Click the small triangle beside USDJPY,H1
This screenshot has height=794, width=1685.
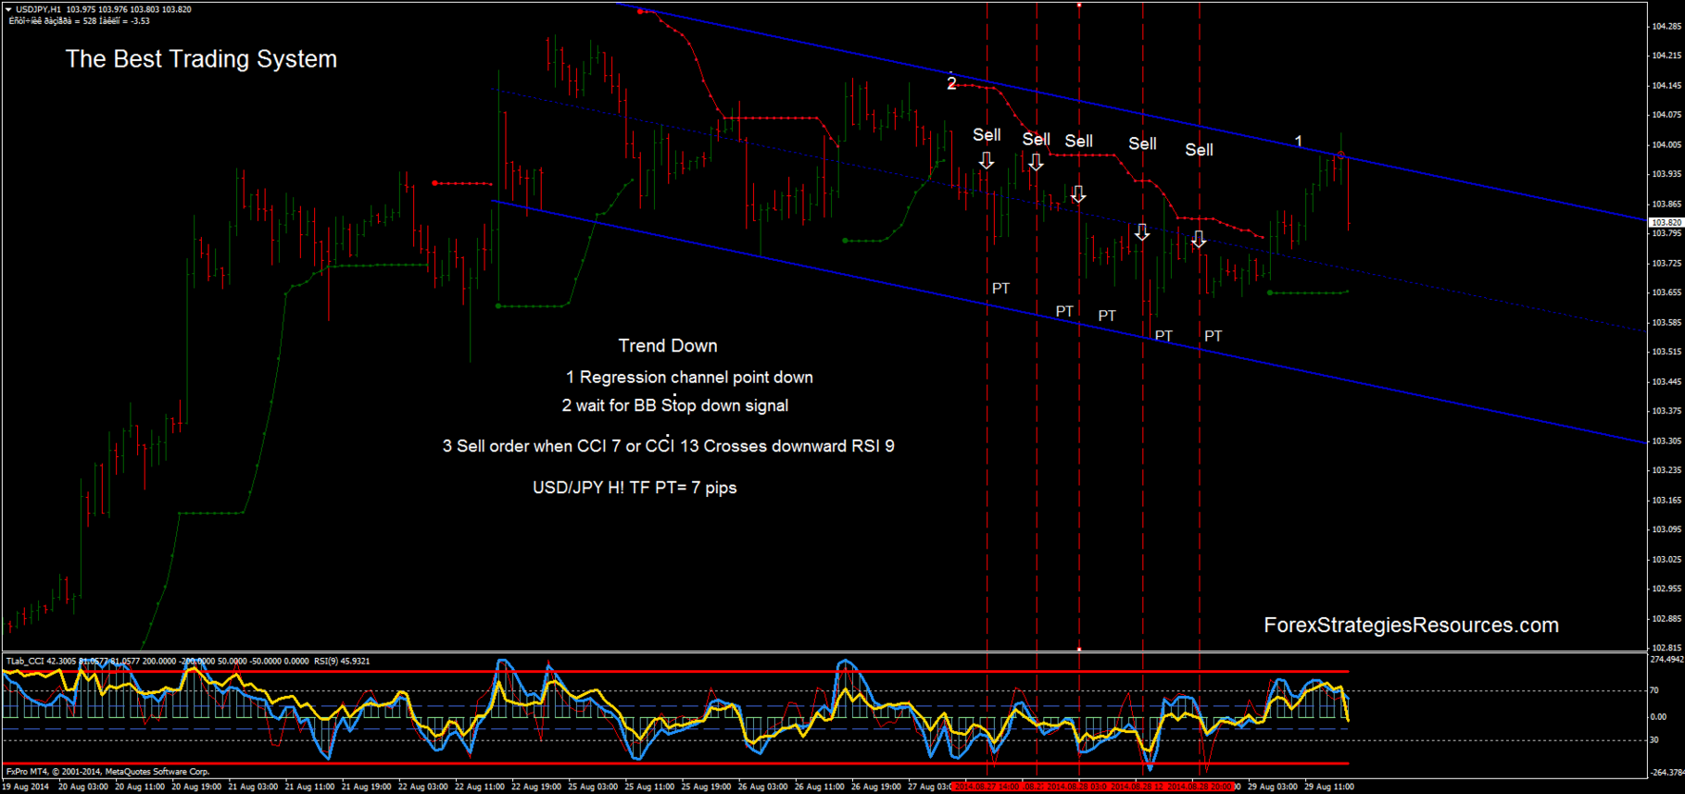8,9
